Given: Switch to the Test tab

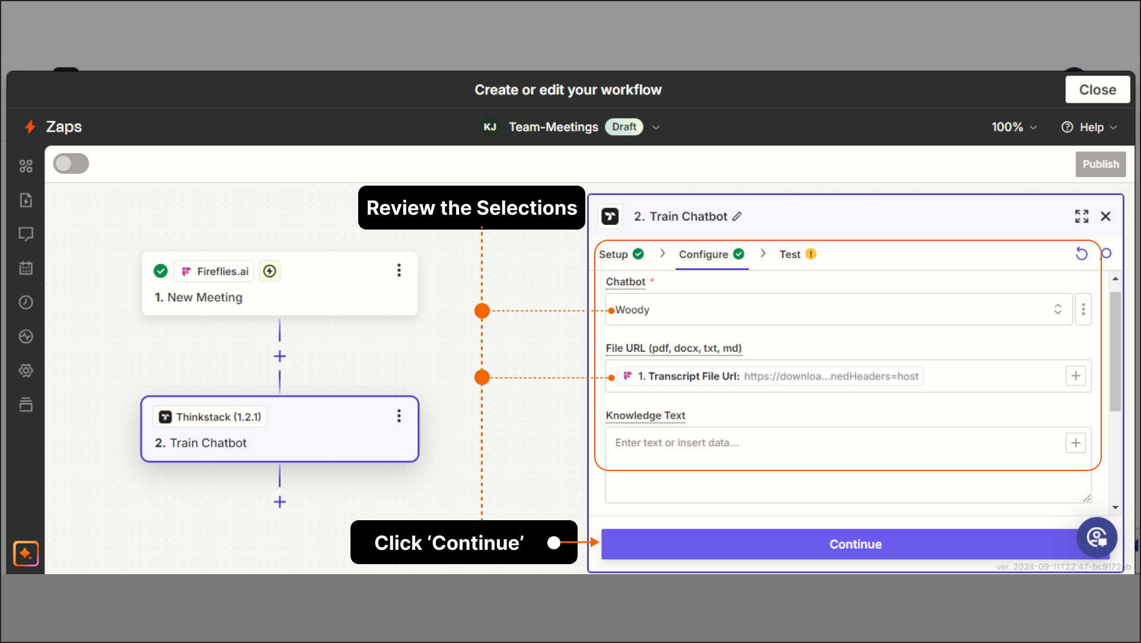Looking at the screenshot, I should tap(798, 254).
